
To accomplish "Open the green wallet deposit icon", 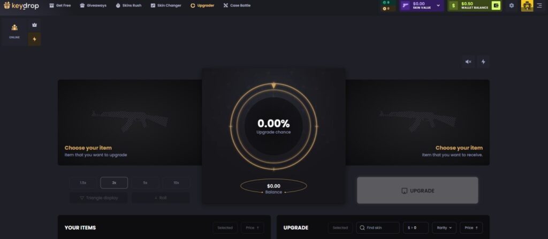I will pyautogui.click(x=496, y=5).
